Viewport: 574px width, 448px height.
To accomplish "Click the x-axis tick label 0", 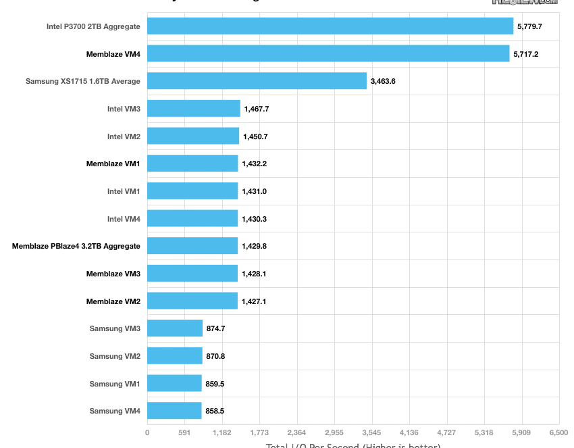I will (147, 432).
